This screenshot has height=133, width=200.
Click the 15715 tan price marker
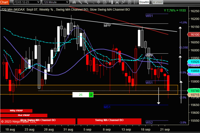[194, 95]
